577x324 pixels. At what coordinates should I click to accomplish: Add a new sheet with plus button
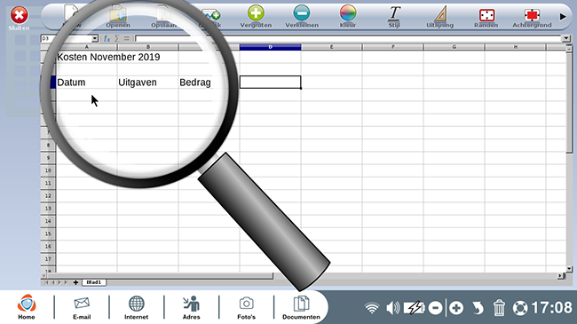[75, 282]
